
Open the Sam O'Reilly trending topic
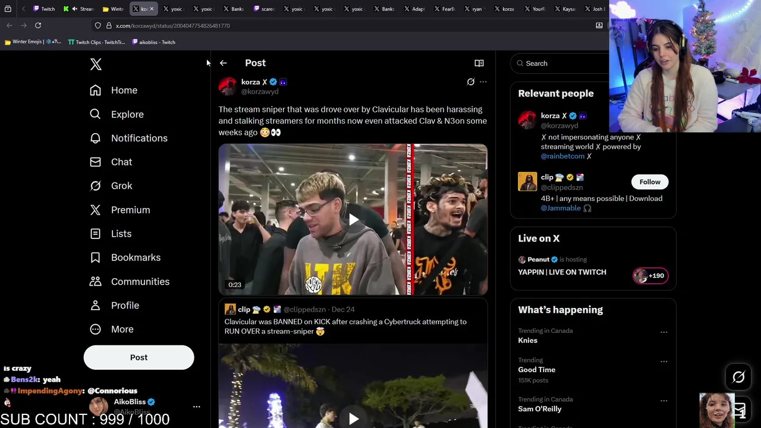pos(539,408)
